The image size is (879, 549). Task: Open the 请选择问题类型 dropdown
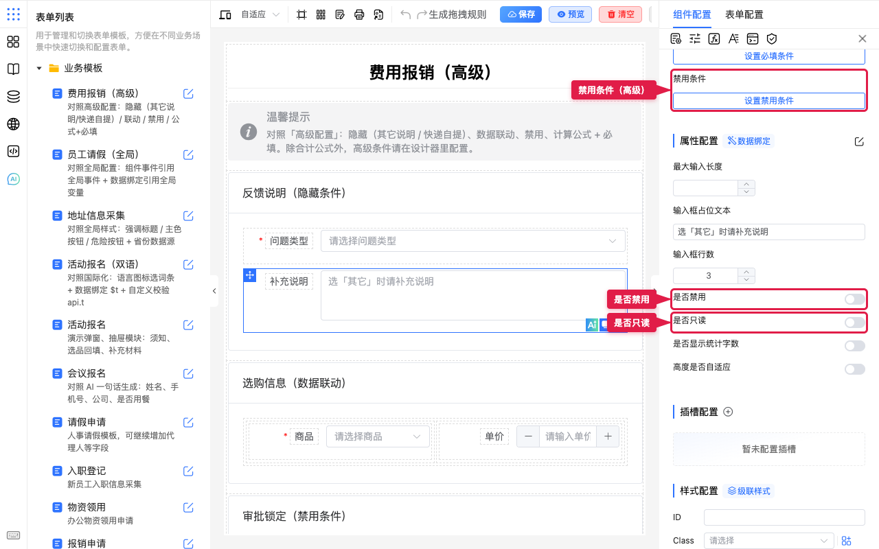pyautogui.click(x=473, y=241)
